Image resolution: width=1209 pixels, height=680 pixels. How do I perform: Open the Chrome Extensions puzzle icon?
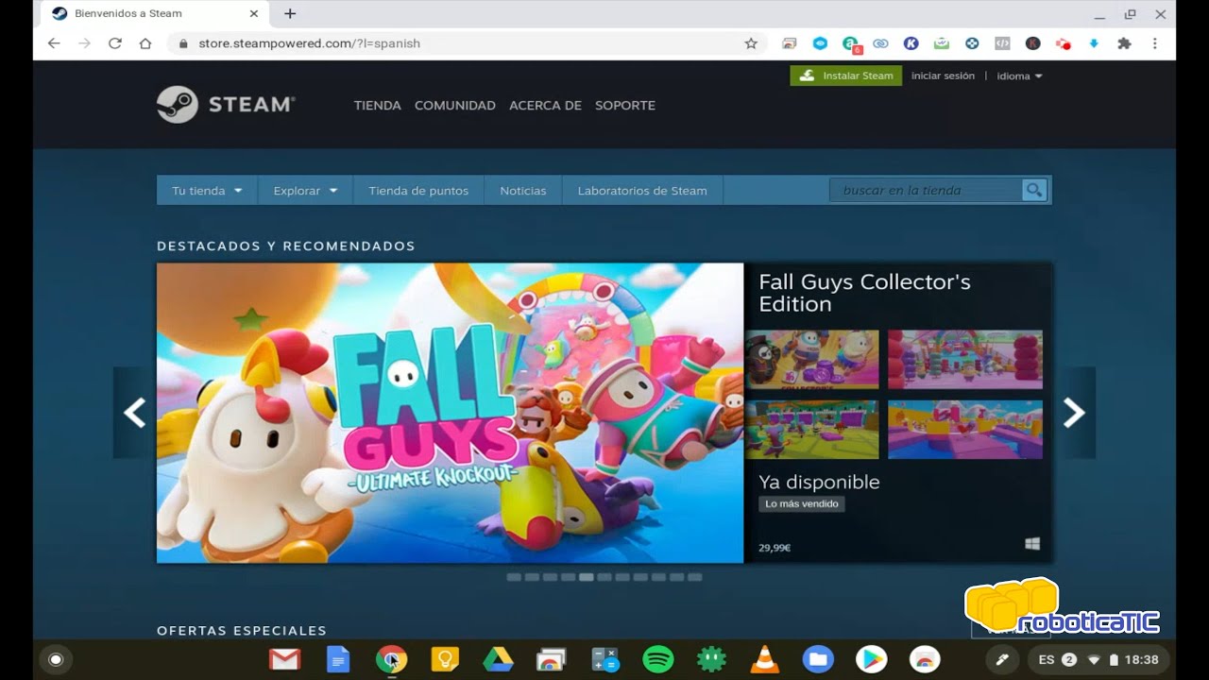click(1124, 43)
